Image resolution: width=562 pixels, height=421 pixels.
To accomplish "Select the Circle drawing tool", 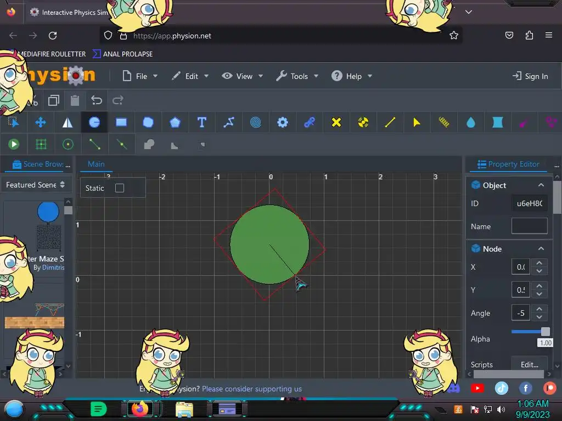I will [x=94, y=122].
